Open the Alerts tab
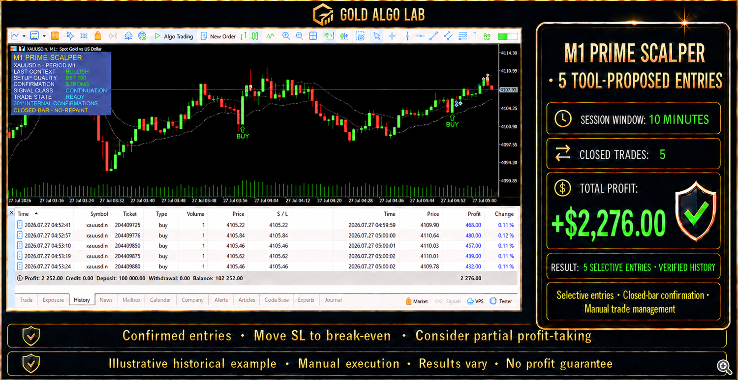Screen dimensions: 738x380 pos(221,300)
